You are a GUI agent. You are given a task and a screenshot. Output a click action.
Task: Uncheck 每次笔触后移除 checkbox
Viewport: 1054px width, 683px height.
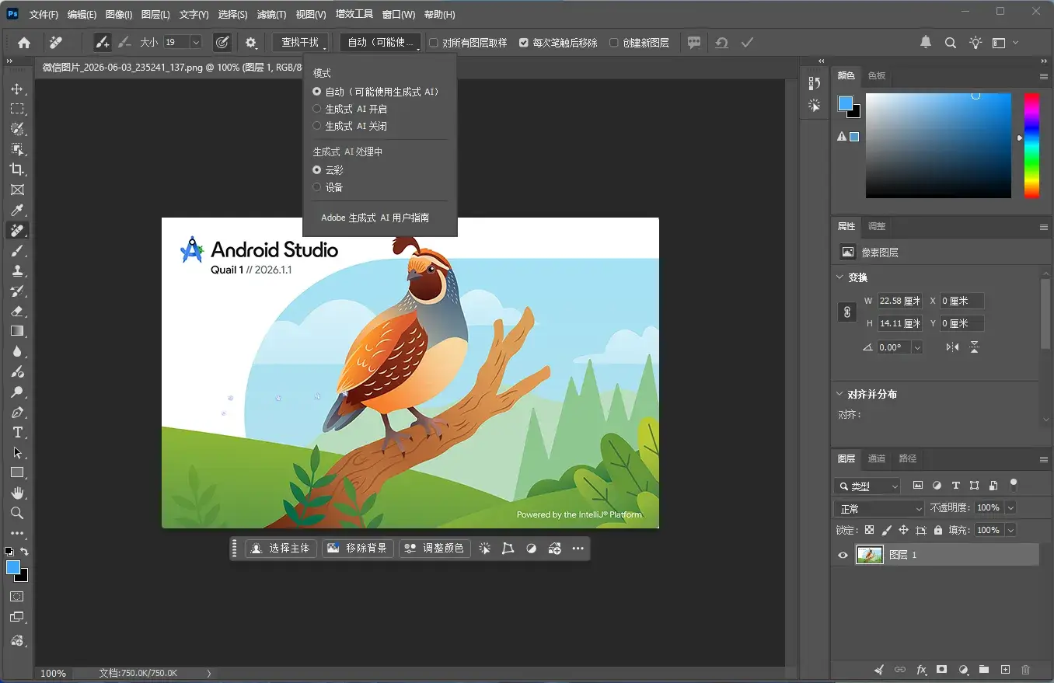pos(524,43)
